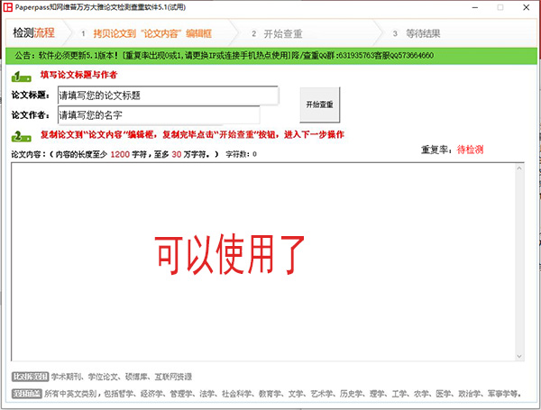Click inside the 论文内容 text area
This screenshot has height=410, width=541.
[x=263, y=261]
